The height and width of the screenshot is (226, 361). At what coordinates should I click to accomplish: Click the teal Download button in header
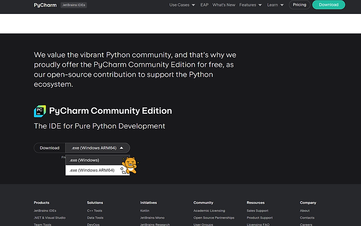[x=329, y=5]
